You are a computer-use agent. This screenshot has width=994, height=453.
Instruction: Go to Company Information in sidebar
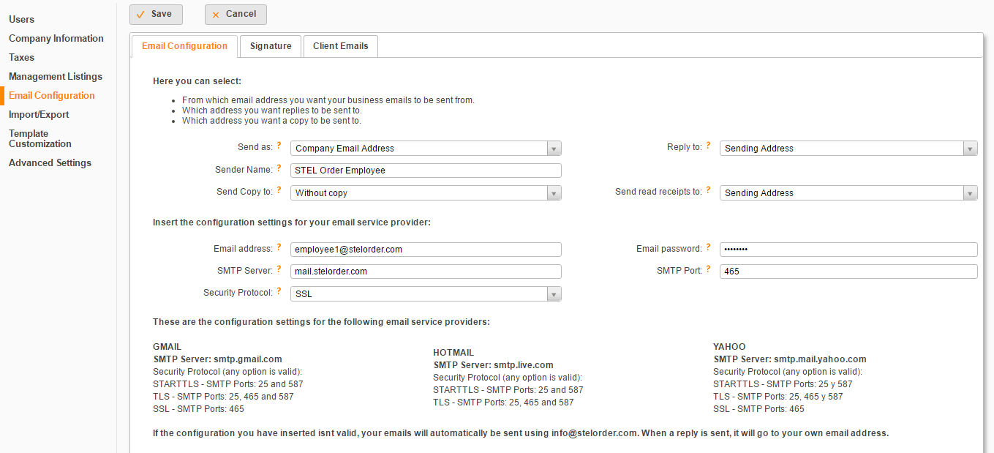[56, 39]
